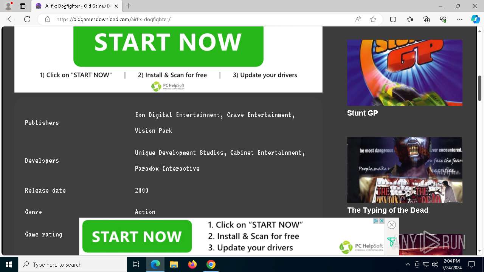Select the Action genre value
Image resolution: width=484 pixels, height=272 pixels.
[145, 212]
